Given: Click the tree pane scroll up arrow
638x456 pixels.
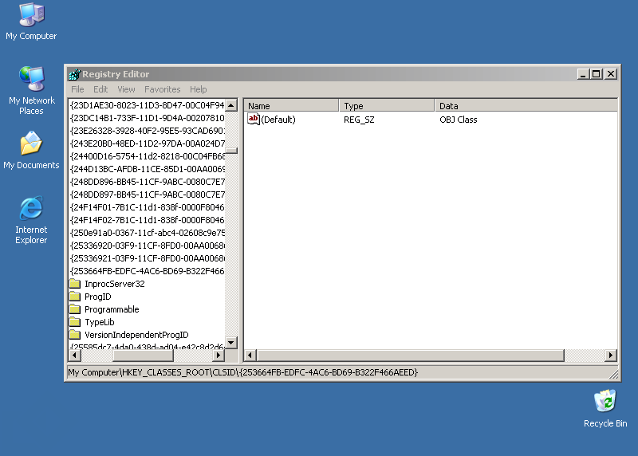Looking at the screenshot, I should (x=231, y=105).
